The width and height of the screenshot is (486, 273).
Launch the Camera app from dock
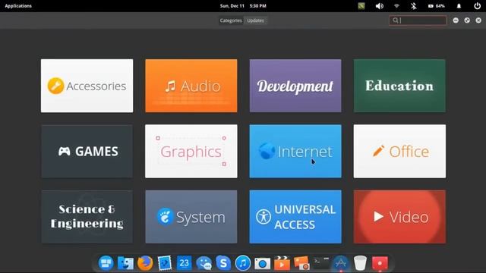pyautogui.click(x=262, y=264)
